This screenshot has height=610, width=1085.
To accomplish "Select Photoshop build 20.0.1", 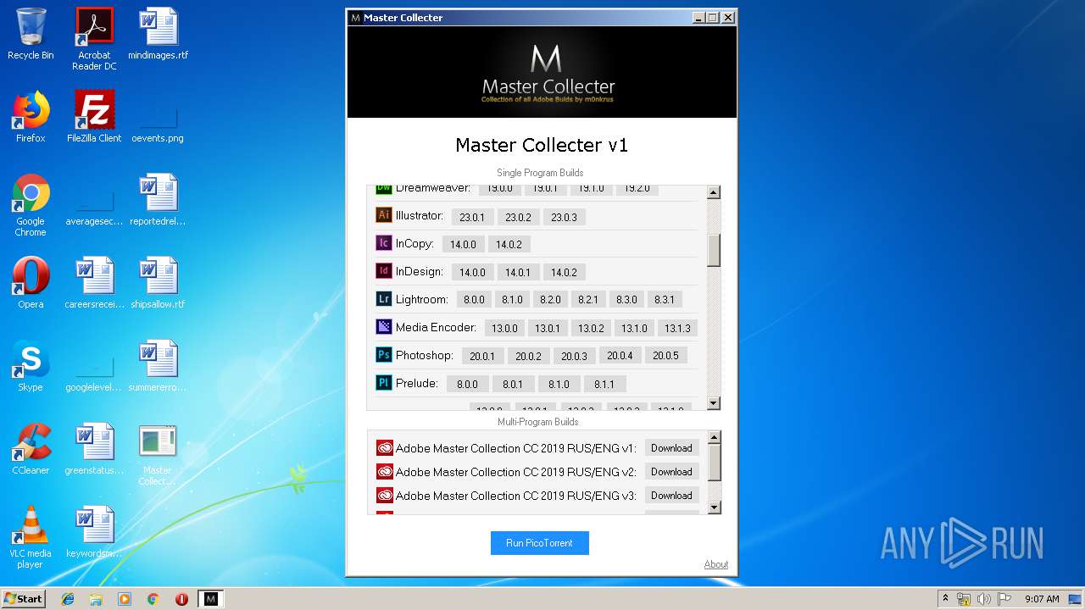I will [x=482, y=356].
